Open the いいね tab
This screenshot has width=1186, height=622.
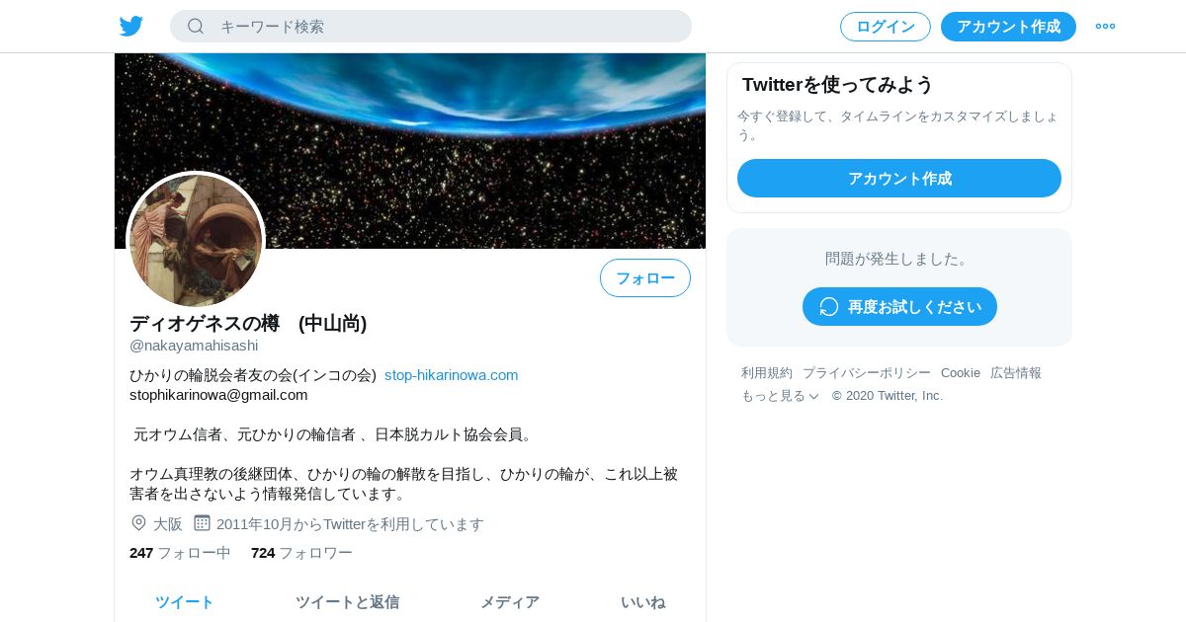coord(642,602)
